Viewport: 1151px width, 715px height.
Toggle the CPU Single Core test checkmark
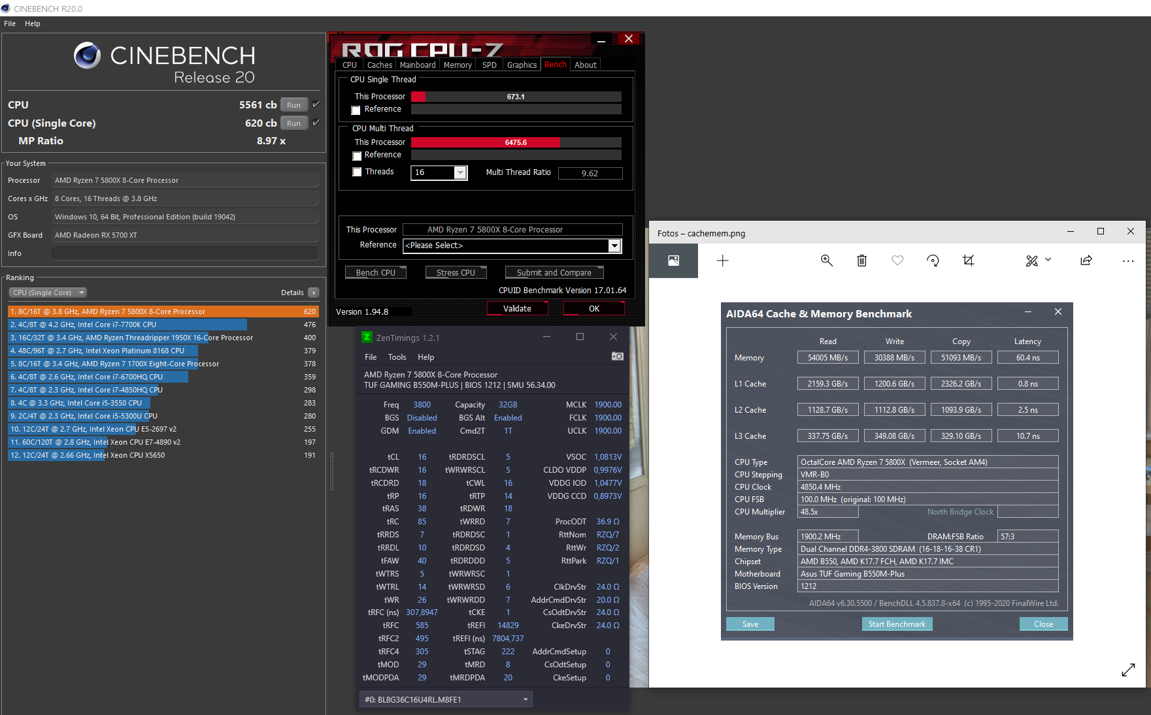tap(316, 123)
